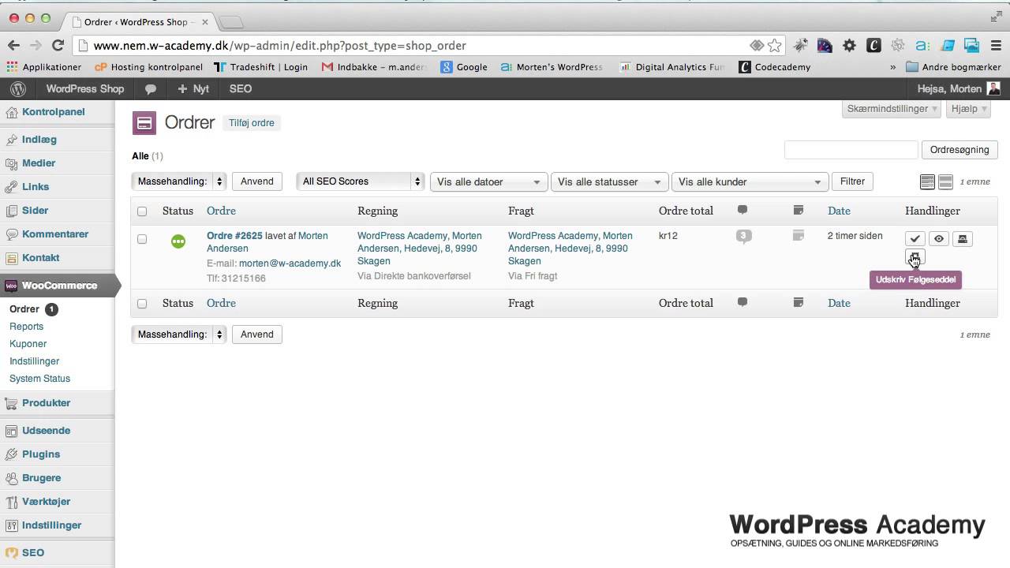Image resolution: width=1010 pixels, height=568 pixels.
Task: Click green processing status icon
Action: pos(178,241)
